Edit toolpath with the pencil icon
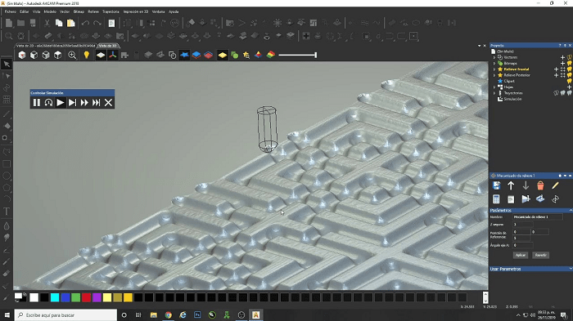The width and height of the screenshot is (573, 321). 555,185
